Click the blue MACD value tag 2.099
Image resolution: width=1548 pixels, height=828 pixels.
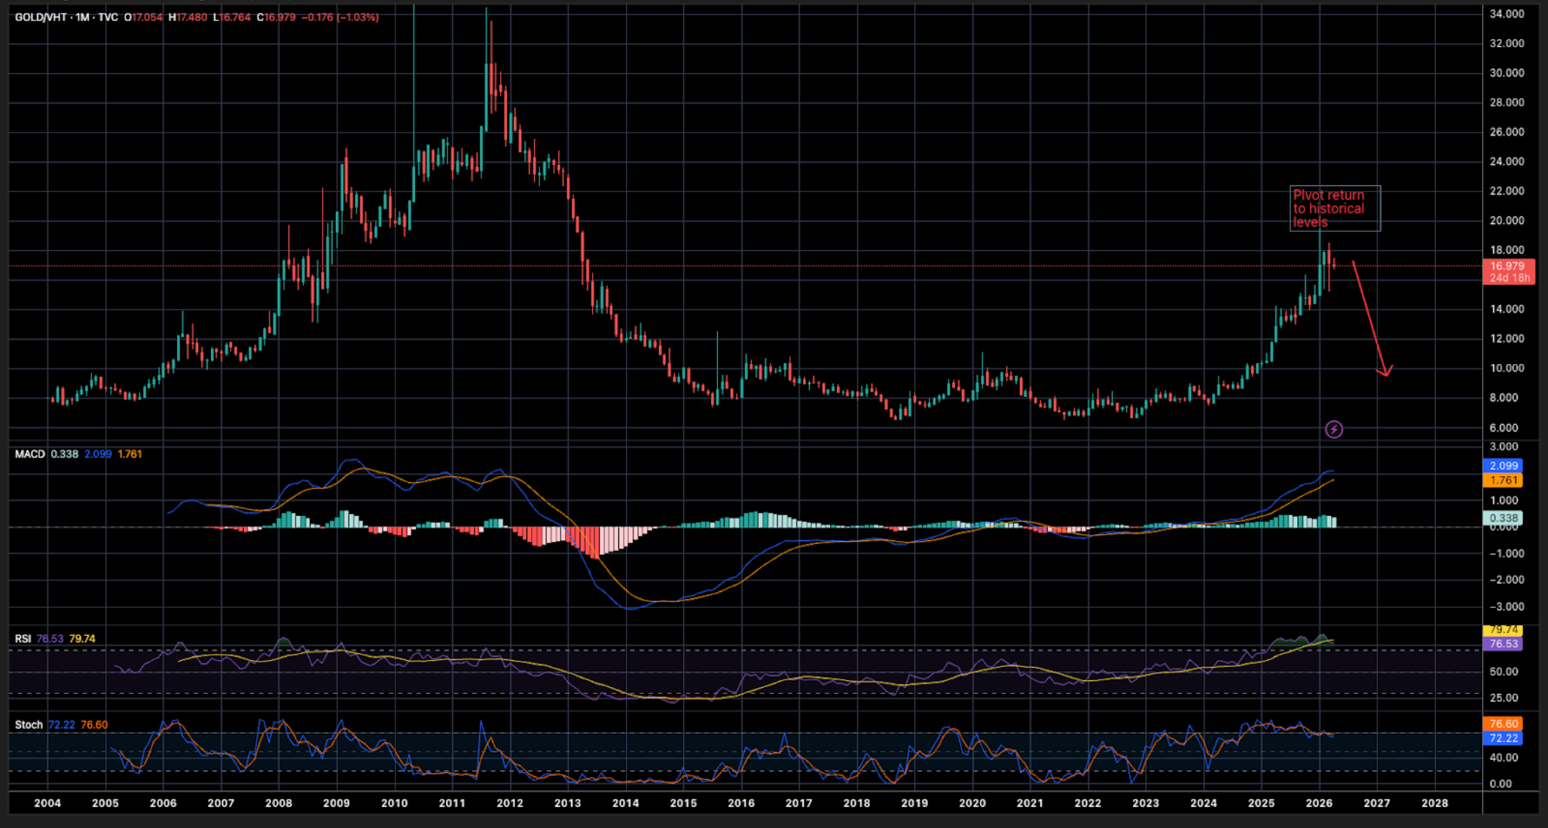(1503, 466)
